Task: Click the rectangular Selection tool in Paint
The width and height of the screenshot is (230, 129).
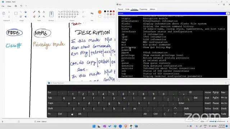Action: (16, 13)
